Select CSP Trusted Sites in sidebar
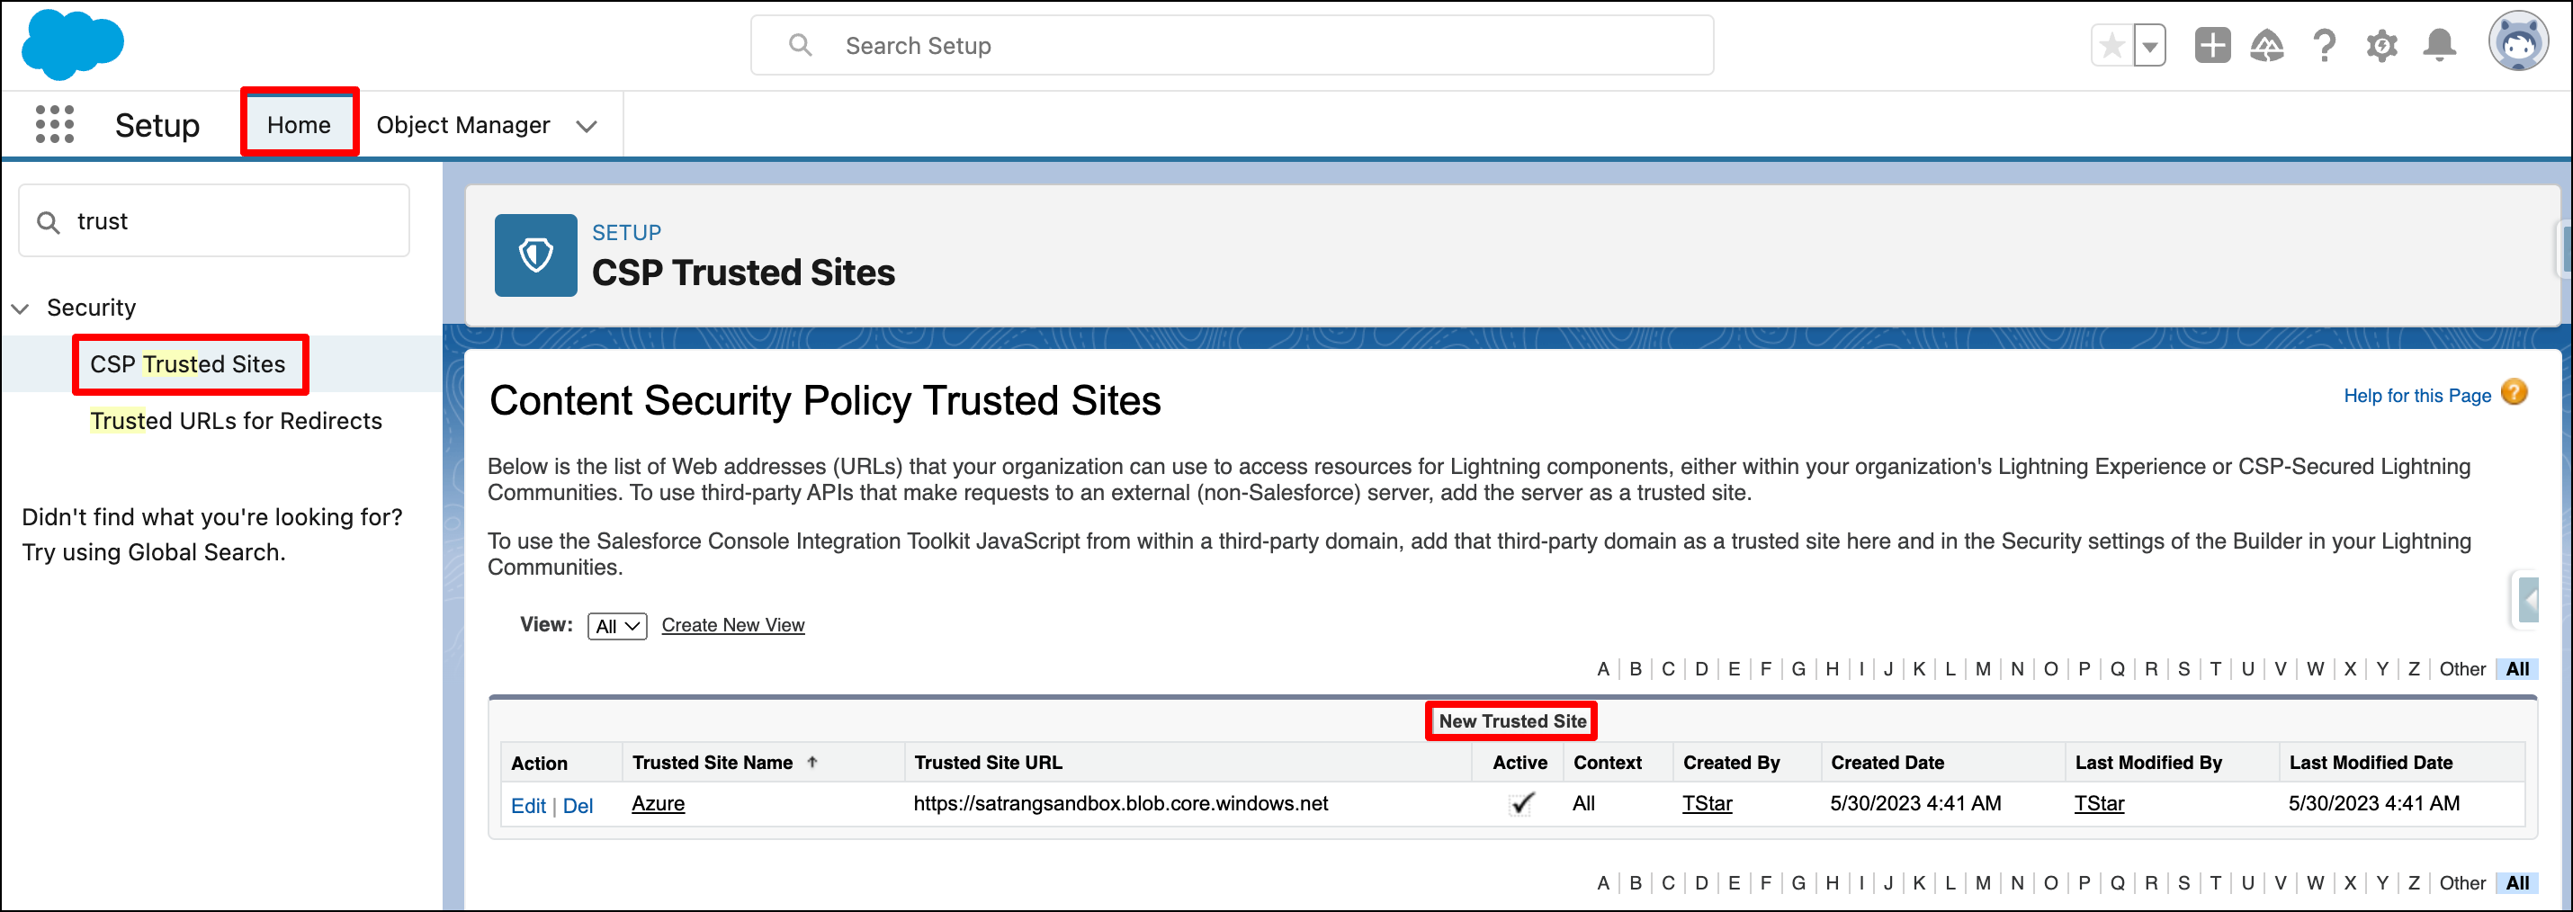Screen dimensions: 2573x912 (188, 363)
